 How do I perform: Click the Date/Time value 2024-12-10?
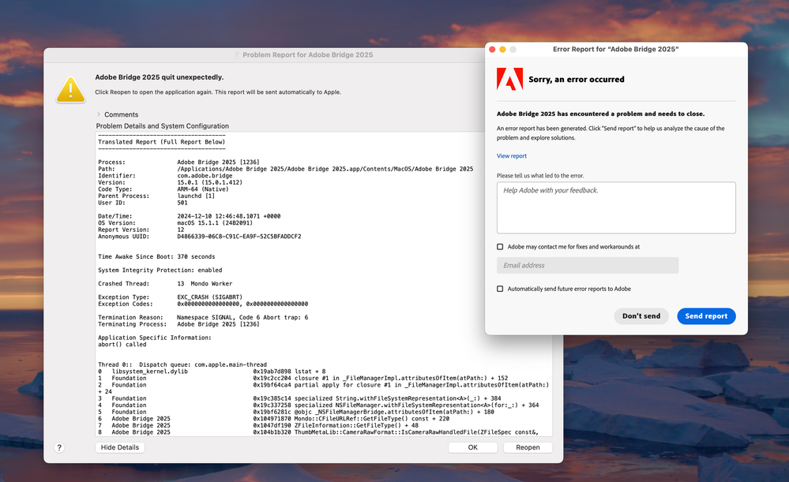228,216
